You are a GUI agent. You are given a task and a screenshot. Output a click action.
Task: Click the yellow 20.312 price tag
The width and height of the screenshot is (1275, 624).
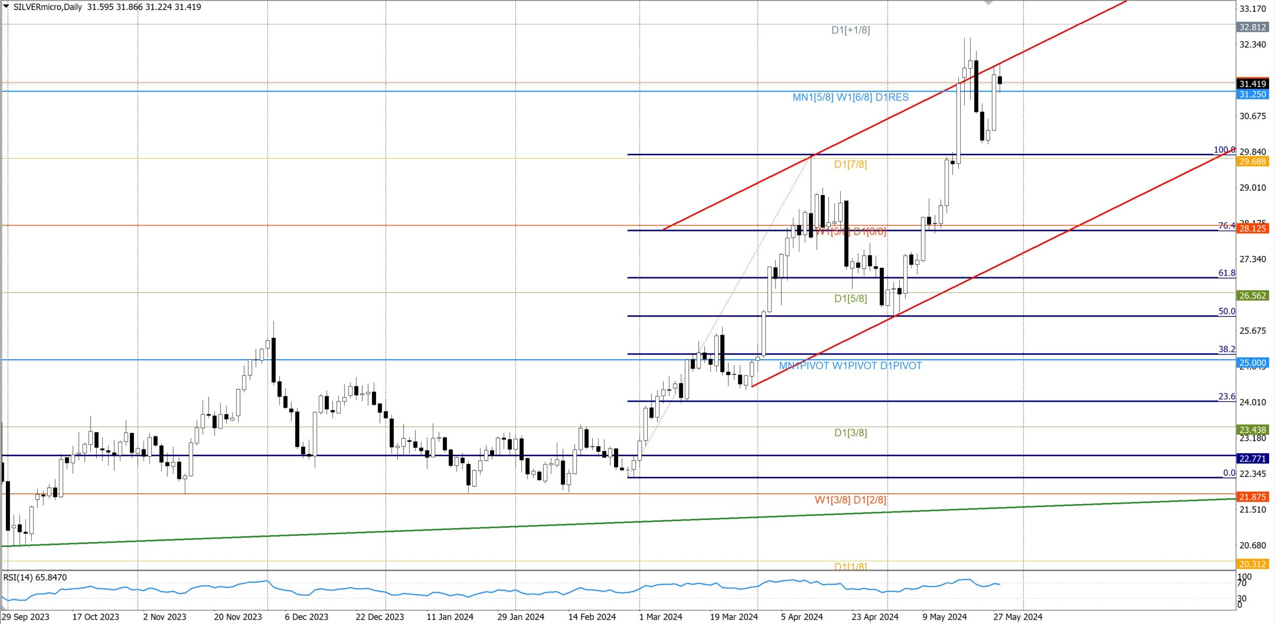tap(1253, 564)
